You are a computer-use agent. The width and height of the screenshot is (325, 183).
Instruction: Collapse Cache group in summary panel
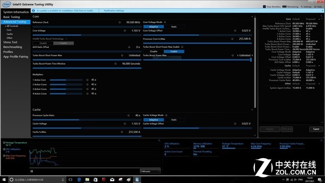(319, 66)
